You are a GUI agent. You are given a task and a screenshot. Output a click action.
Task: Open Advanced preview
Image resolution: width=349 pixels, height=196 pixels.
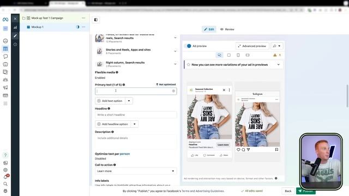click(252, 46)
